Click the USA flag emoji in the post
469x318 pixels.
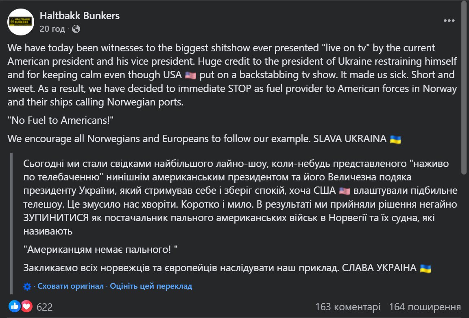click(x=190, y=75)
